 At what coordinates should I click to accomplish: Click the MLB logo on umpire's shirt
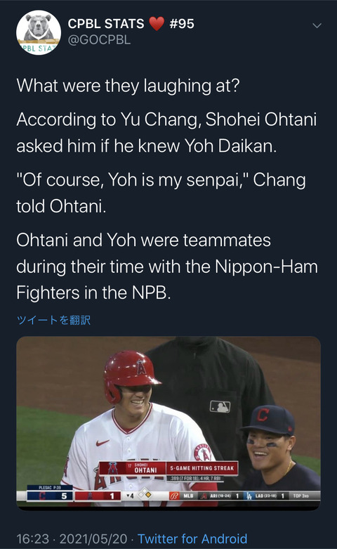point(220,406)
